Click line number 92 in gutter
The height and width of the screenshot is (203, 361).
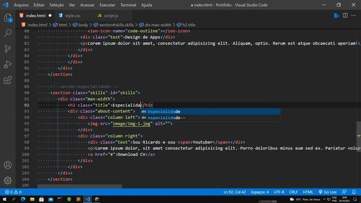[27, 105]
